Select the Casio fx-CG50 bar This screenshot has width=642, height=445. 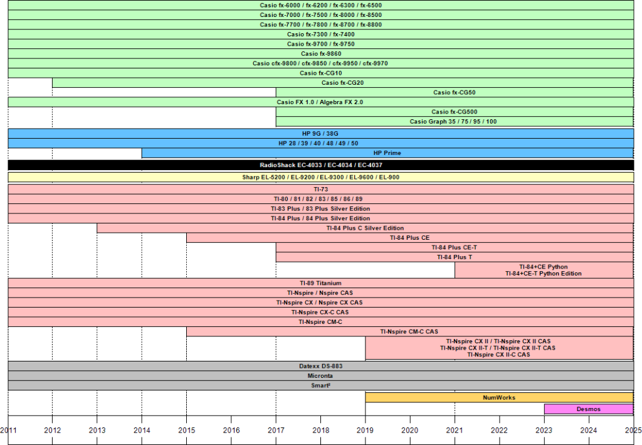point(455,93)
